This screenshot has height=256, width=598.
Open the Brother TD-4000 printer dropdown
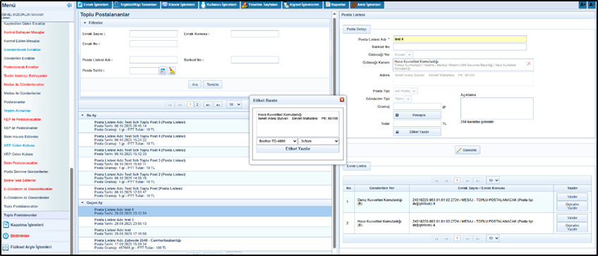277,141
